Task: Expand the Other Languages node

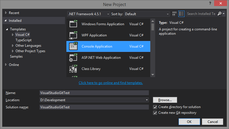Action: (x=13, y=46)
